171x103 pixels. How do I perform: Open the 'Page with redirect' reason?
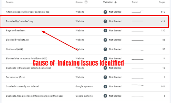(x=16, y=30)
